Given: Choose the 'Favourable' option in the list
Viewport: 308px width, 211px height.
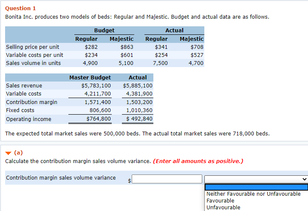Looking at the screenshot, I should tap(220, 200).
